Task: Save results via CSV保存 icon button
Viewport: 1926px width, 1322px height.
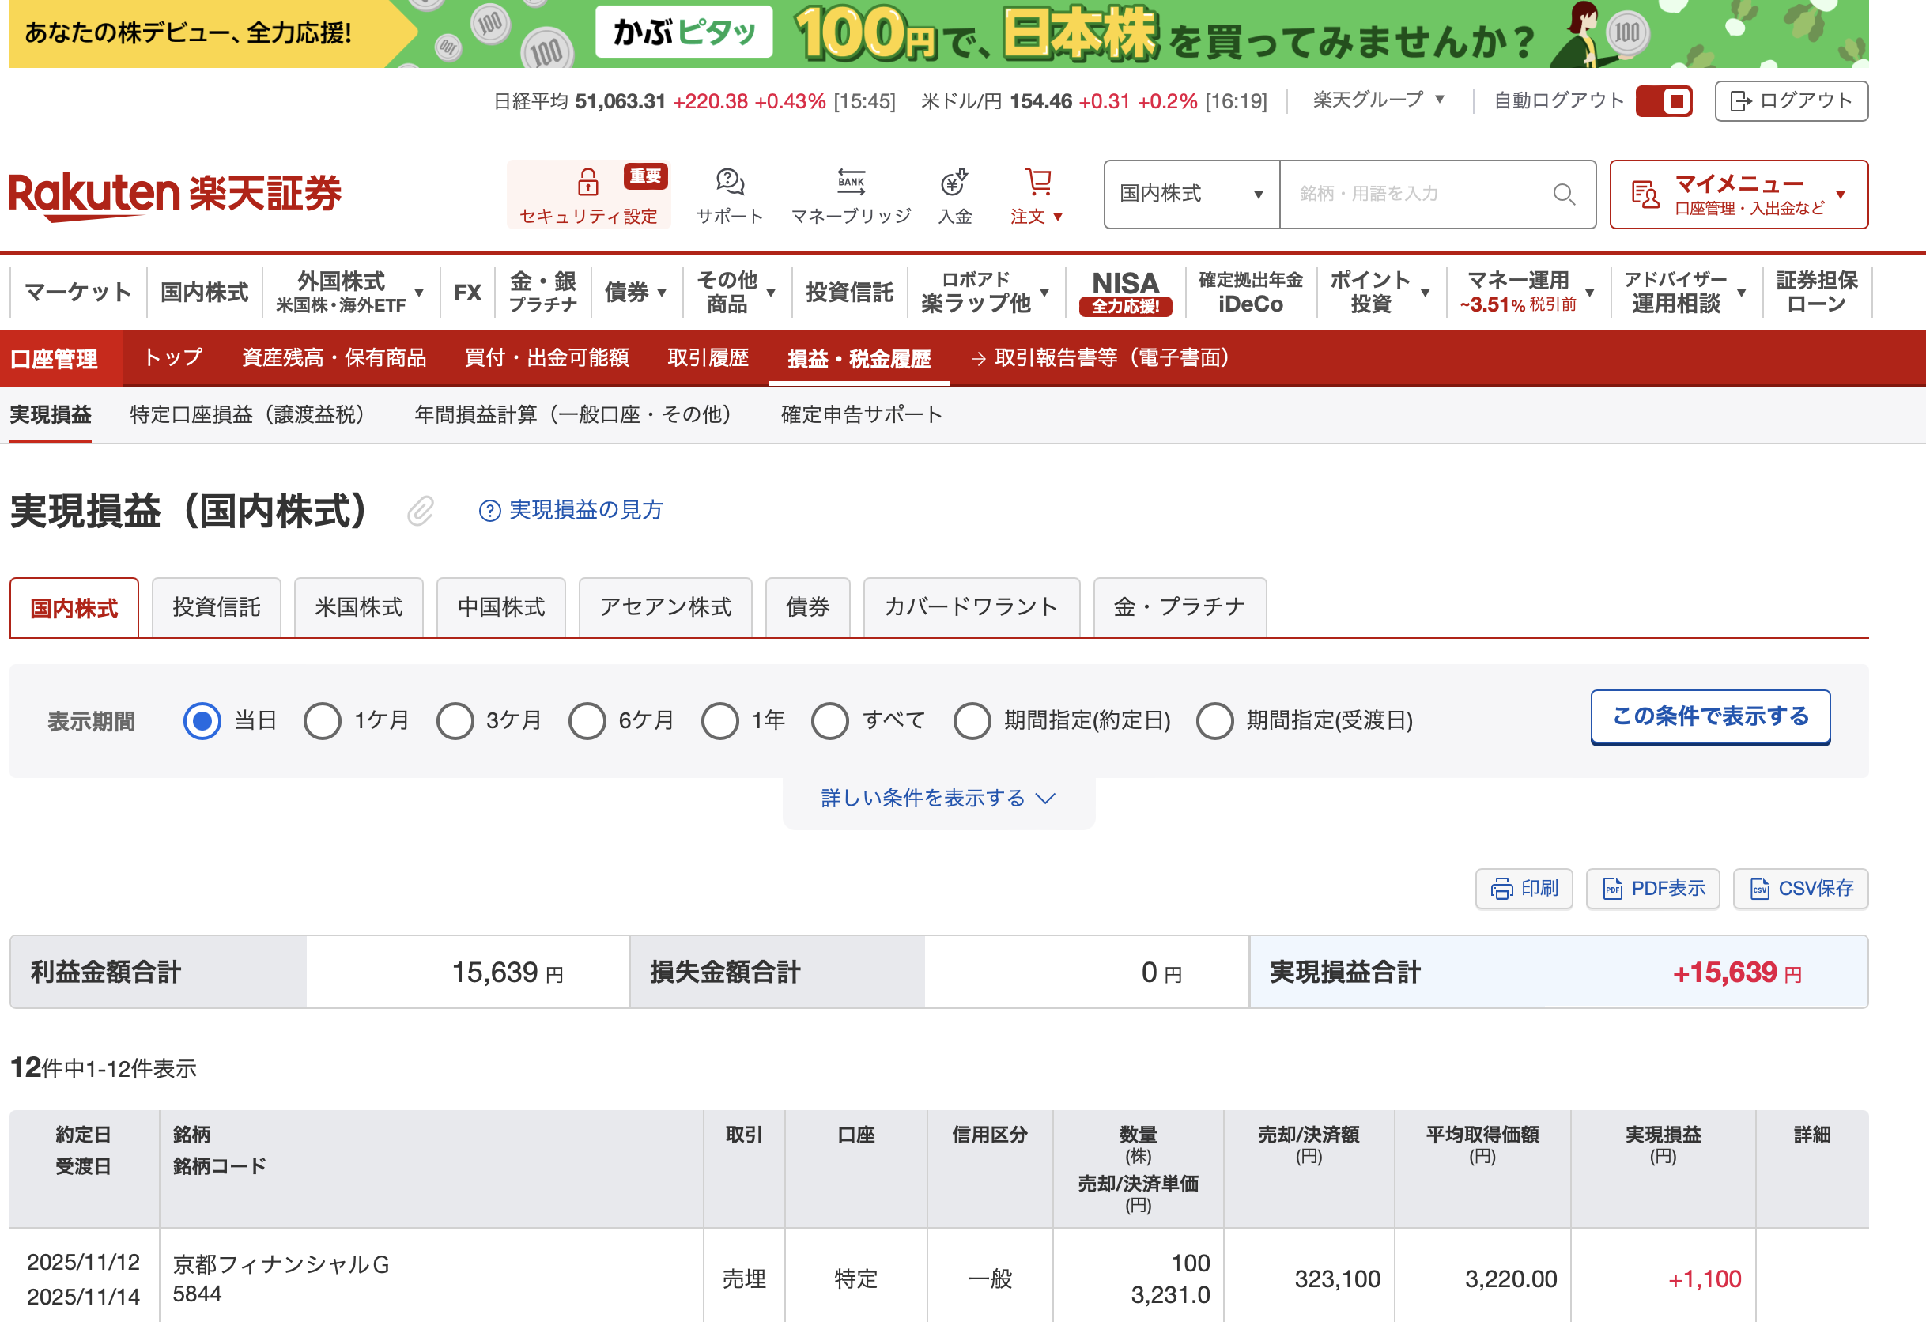Action: (x=1800, y=889)
